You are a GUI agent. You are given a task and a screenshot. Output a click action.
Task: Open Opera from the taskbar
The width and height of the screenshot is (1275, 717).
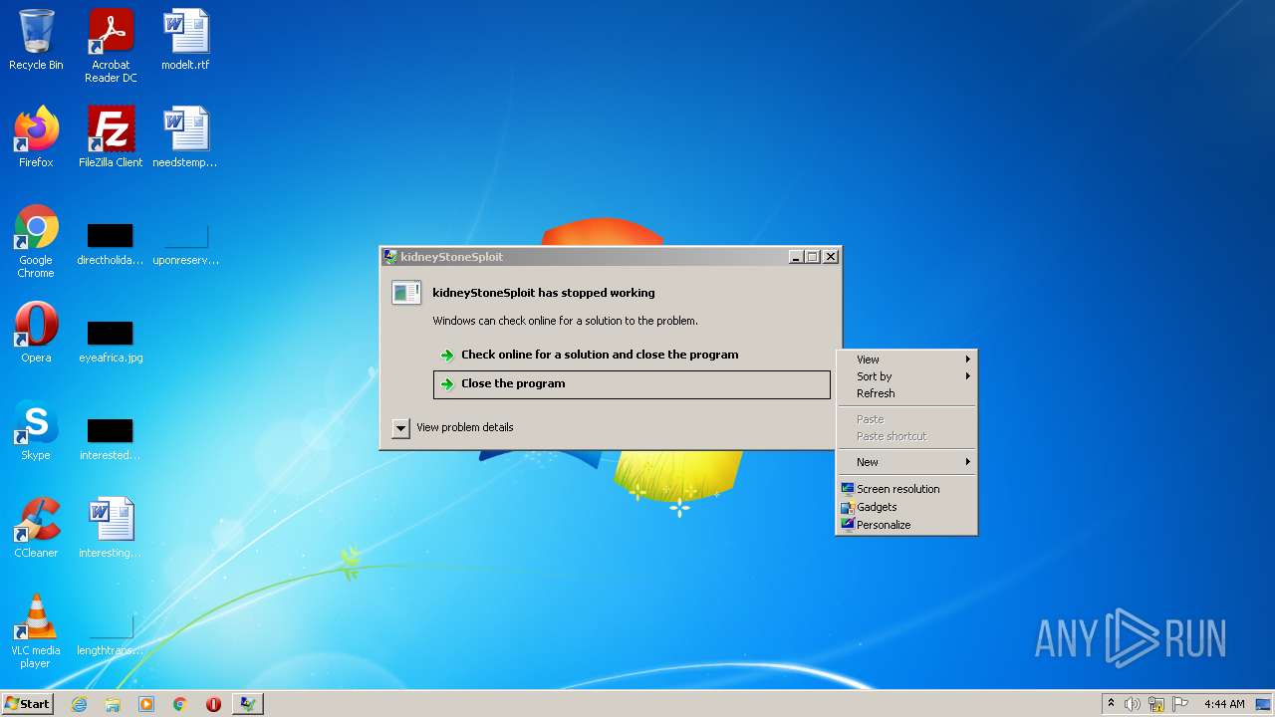coord(213,704)
